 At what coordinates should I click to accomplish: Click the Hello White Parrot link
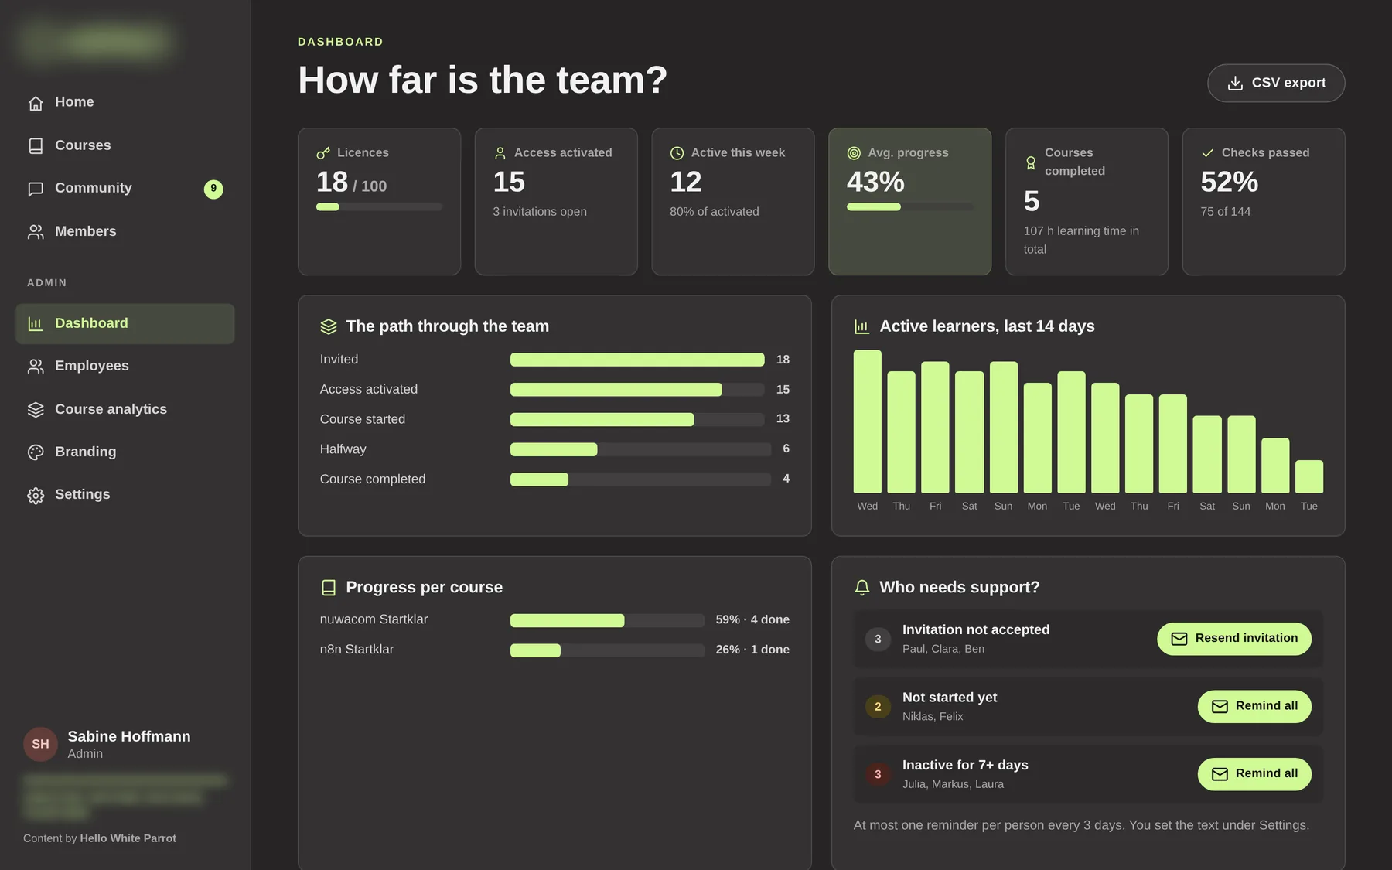click(128, 838)
